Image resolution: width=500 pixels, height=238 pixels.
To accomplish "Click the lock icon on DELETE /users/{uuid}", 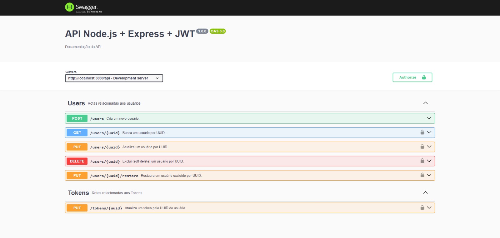I will [x=422, y=161].
